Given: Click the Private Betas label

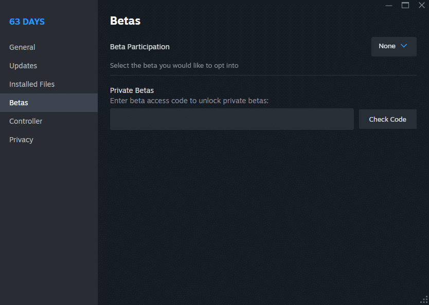Looking at the screenshot, I should pos(132,90).
